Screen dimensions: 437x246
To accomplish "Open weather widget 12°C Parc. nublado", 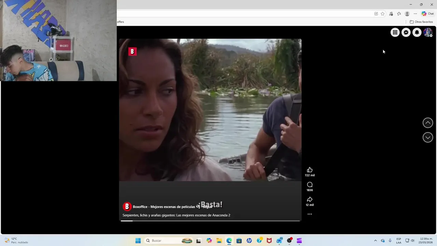I will coord(16,241).
